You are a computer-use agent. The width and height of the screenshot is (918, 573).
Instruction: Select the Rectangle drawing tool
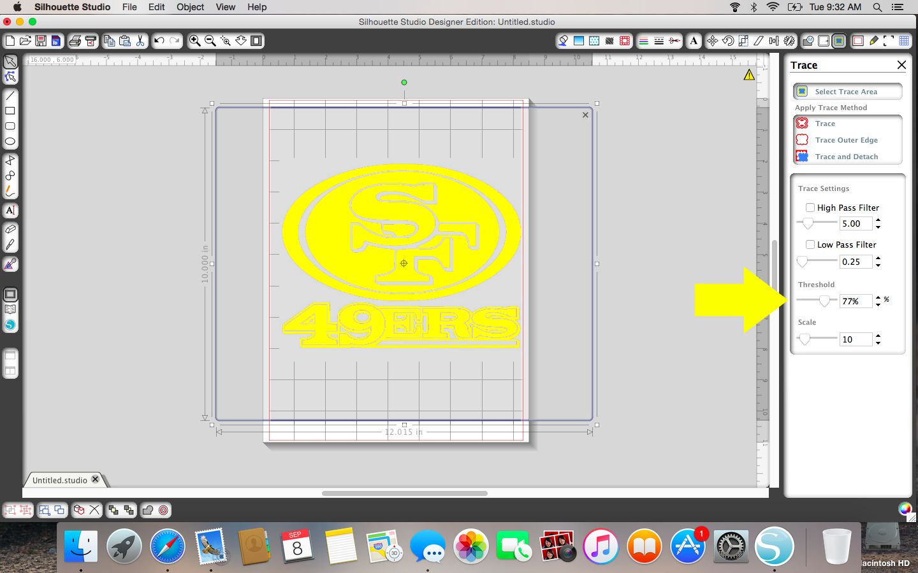click(10, 111)
